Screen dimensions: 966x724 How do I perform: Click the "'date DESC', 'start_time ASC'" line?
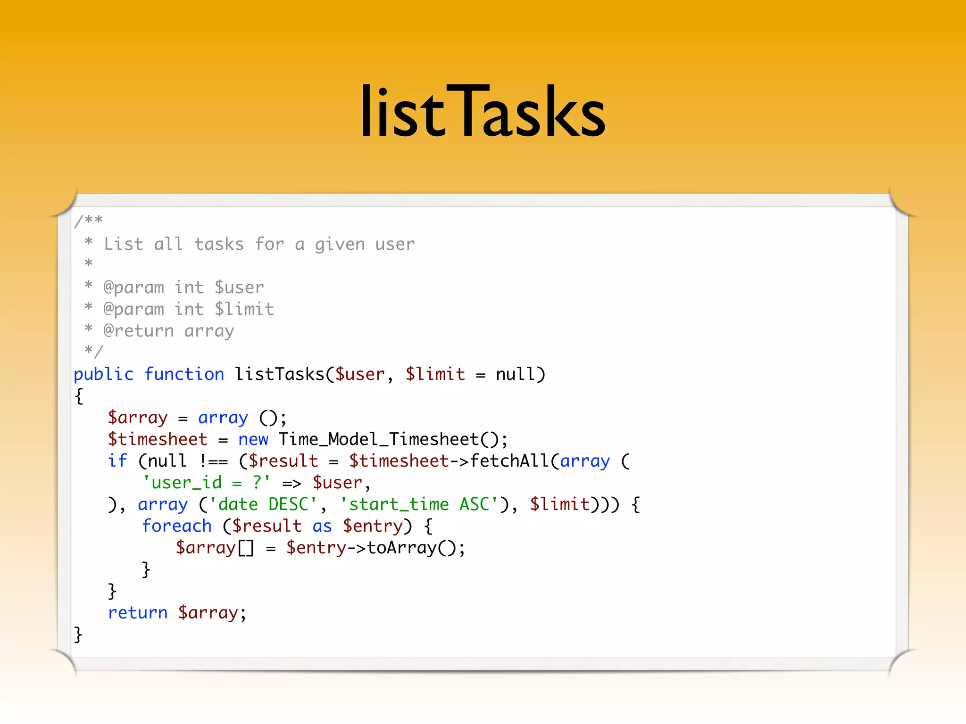(374, 504)
